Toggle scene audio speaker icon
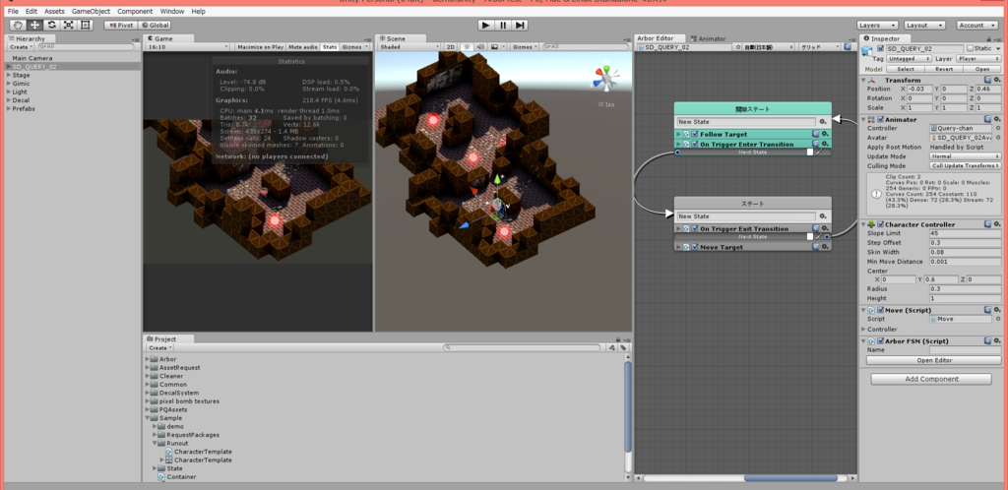The height and width of the screenshot is (490, 1008). [x=479, y=47]
